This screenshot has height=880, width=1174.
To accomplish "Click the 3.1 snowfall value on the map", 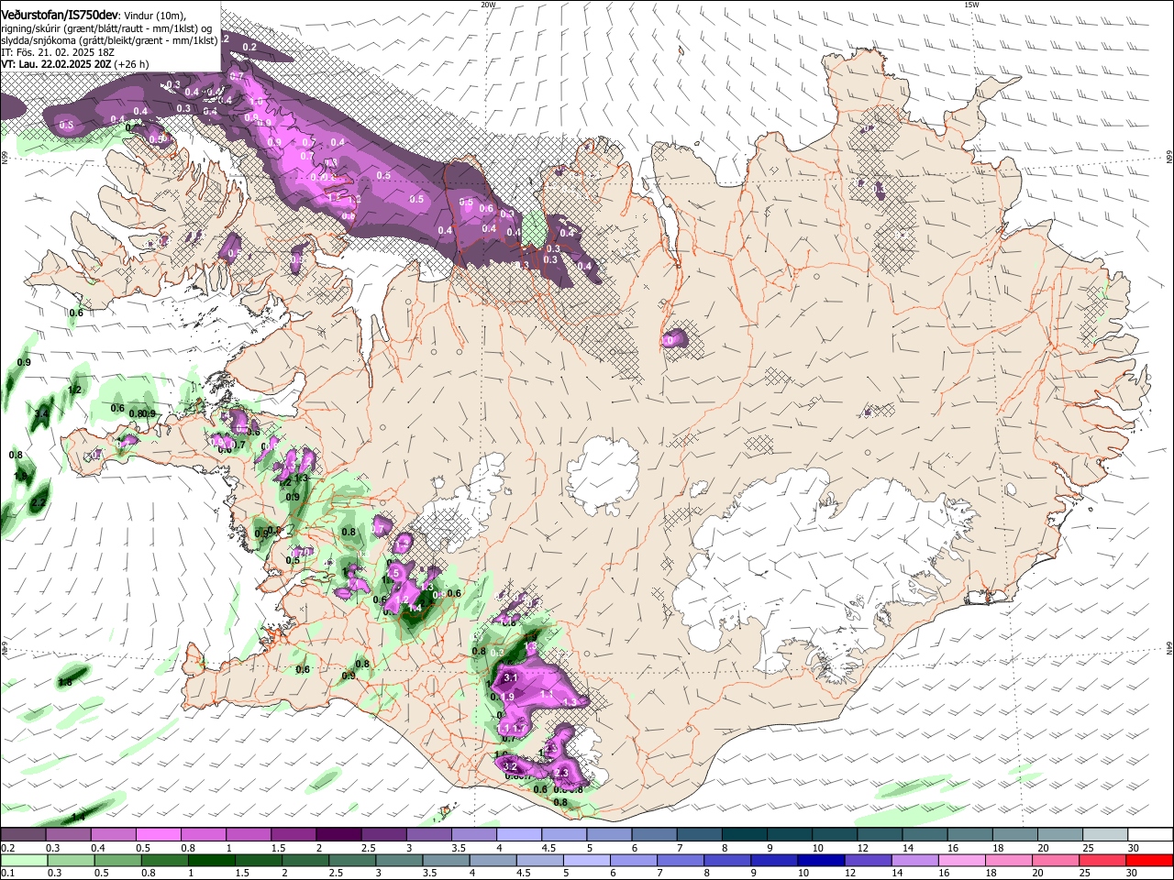I will 511,678.
